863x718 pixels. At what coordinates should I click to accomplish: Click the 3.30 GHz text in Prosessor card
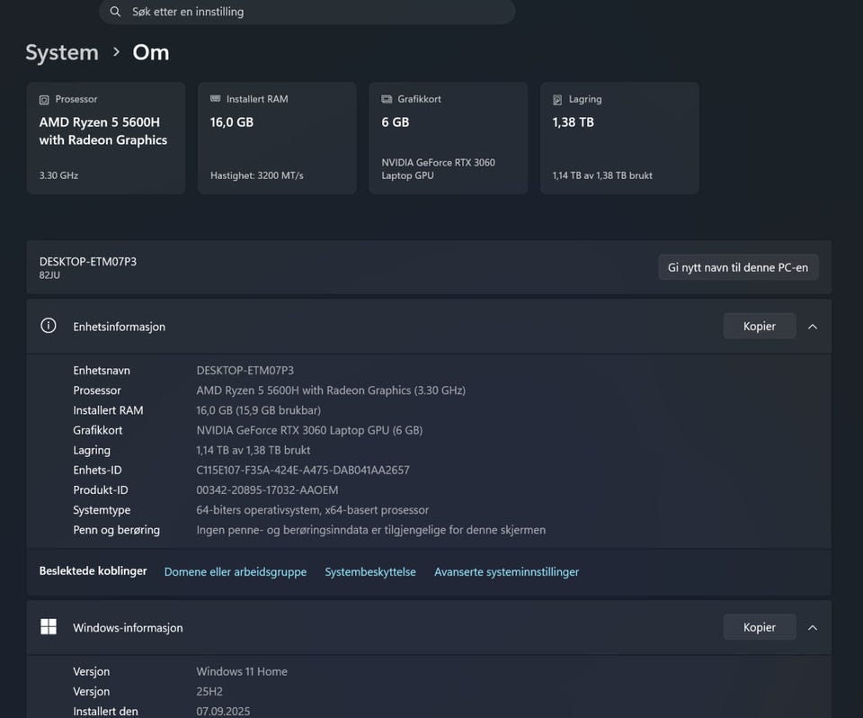coord(58,175)
